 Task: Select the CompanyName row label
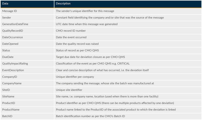click(x=12, y=83)
